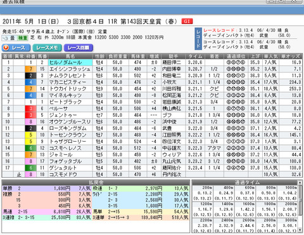Click orange frame 7 cell for エイシンフラッシュ
This screenshot has width=304, height=235.
[31, 69]
